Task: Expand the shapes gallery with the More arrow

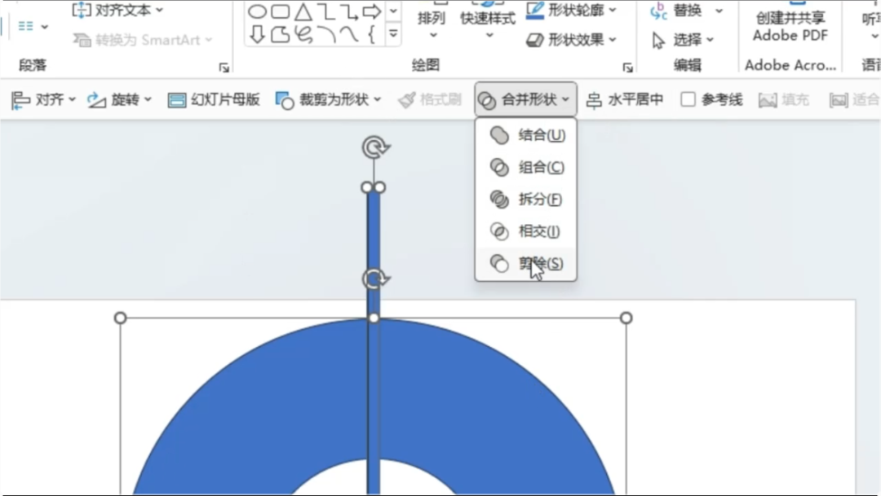Action: pyautogui.click(x=392, y=33)
